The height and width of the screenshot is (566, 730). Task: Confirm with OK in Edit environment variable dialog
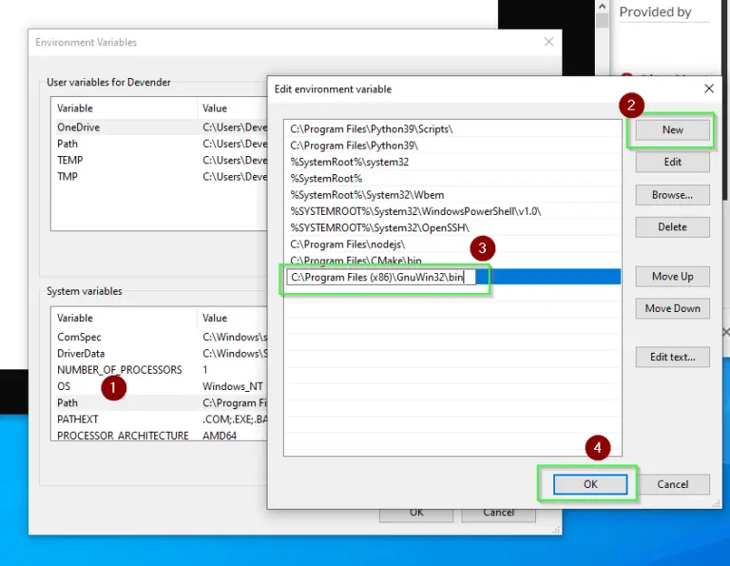[x=590, y=484]
